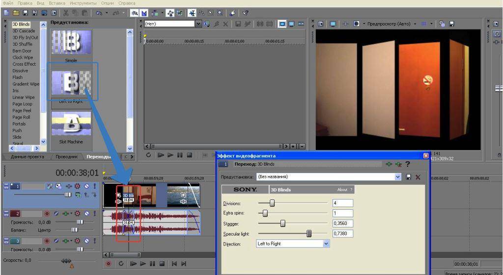503x275 pixels.
Task: Open the (Нет) dropdown in trimmer panel
Action: click(198, 24)
